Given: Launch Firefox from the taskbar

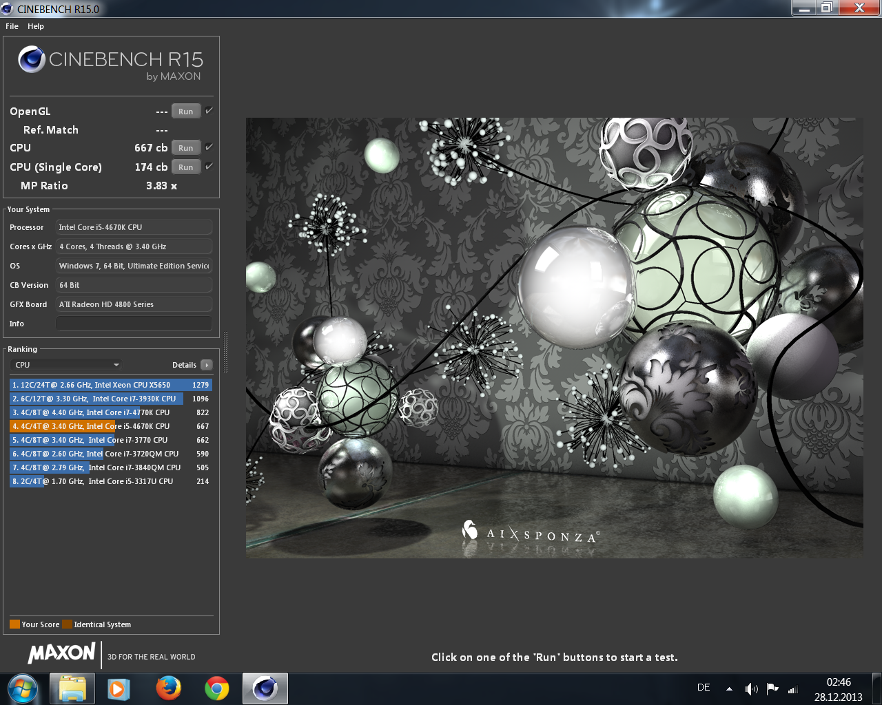Looking at the screenshot, I should [168, 688].
